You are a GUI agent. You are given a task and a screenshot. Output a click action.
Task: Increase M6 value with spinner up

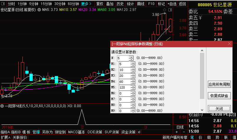(x=133, y=92)
